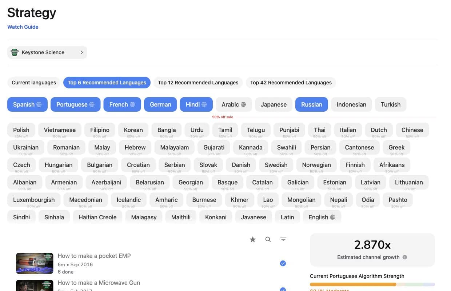Click the 2.870x estimated growth value

[372, 245]
